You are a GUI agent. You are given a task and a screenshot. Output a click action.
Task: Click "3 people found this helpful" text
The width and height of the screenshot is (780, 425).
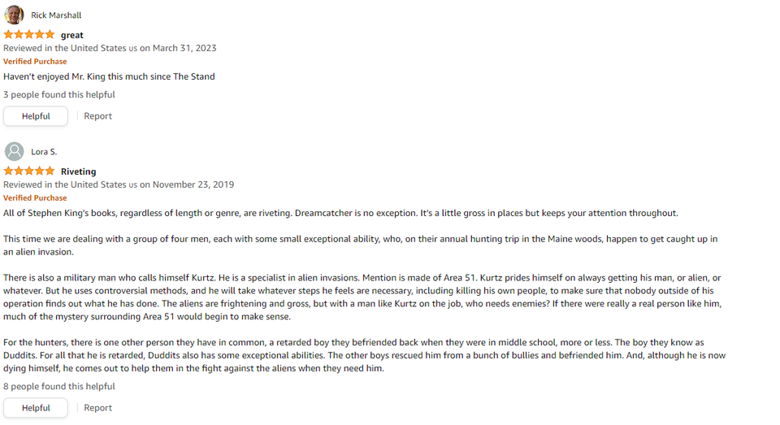click(x=59, y=95)
